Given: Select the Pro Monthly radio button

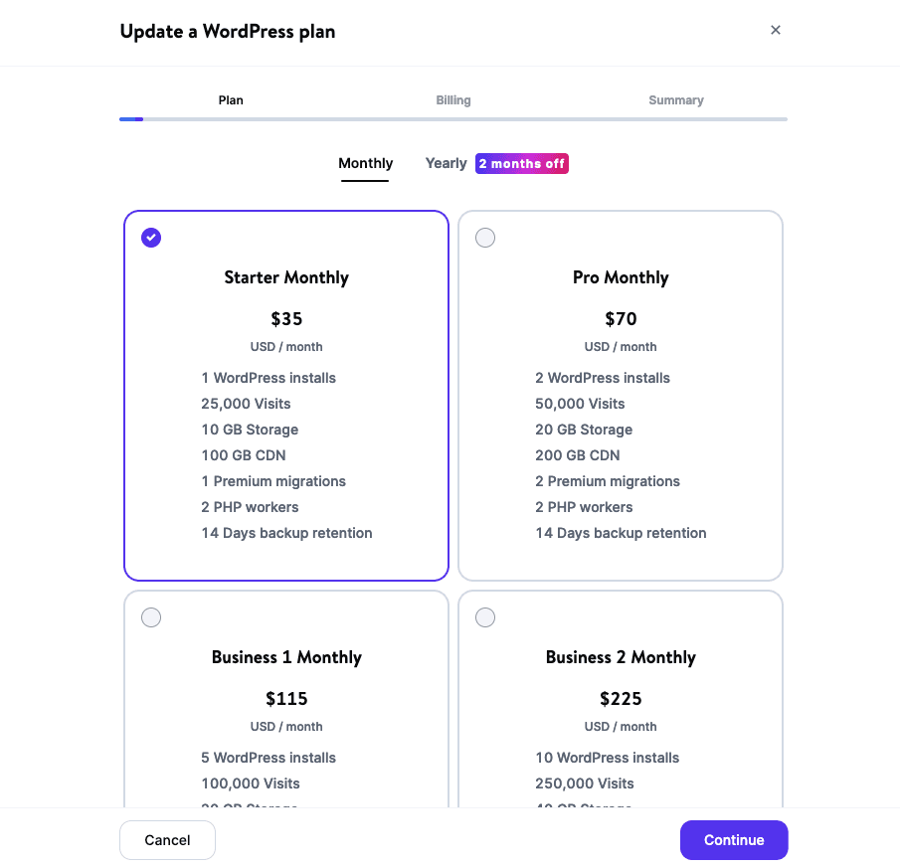Looking at the screenshot, I should pyautogui.click(x=485, y=238).
